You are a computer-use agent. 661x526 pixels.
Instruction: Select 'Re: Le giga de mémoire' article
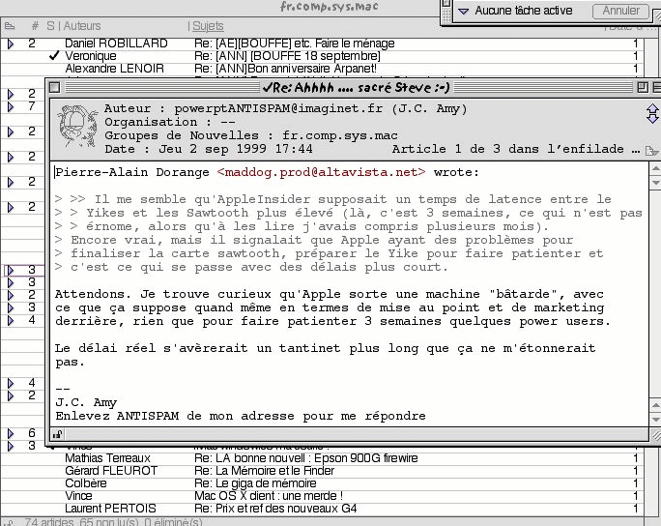[255, 483]
